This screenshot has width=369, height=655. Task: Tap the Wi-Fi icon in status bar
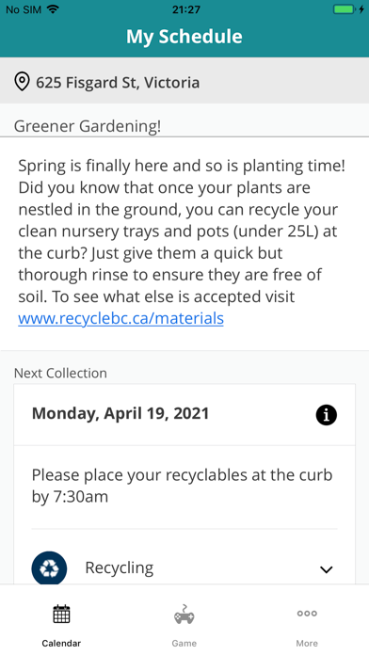pos(53,9)
